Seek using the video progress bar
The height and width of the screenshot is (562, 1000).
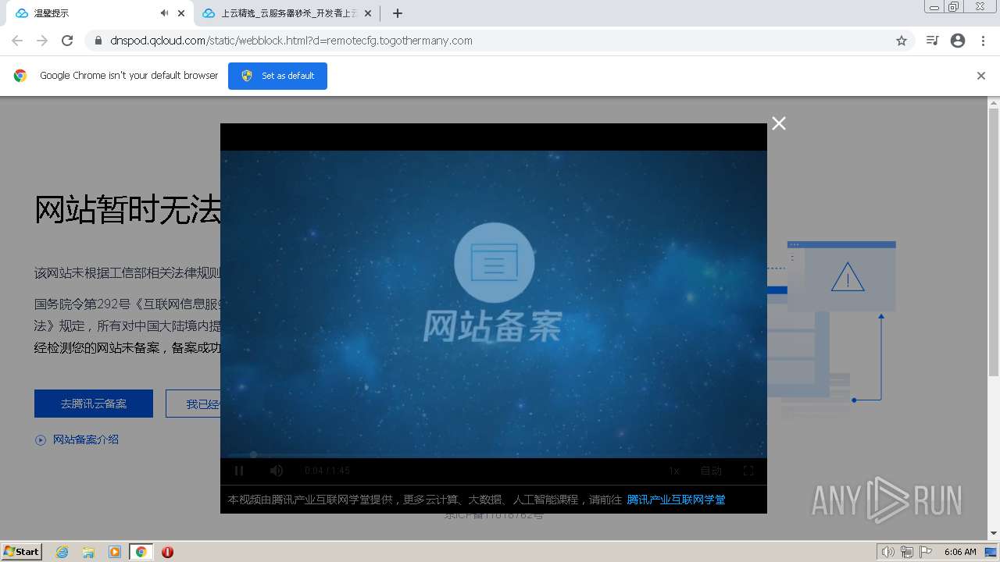click(x=493, y=455)
